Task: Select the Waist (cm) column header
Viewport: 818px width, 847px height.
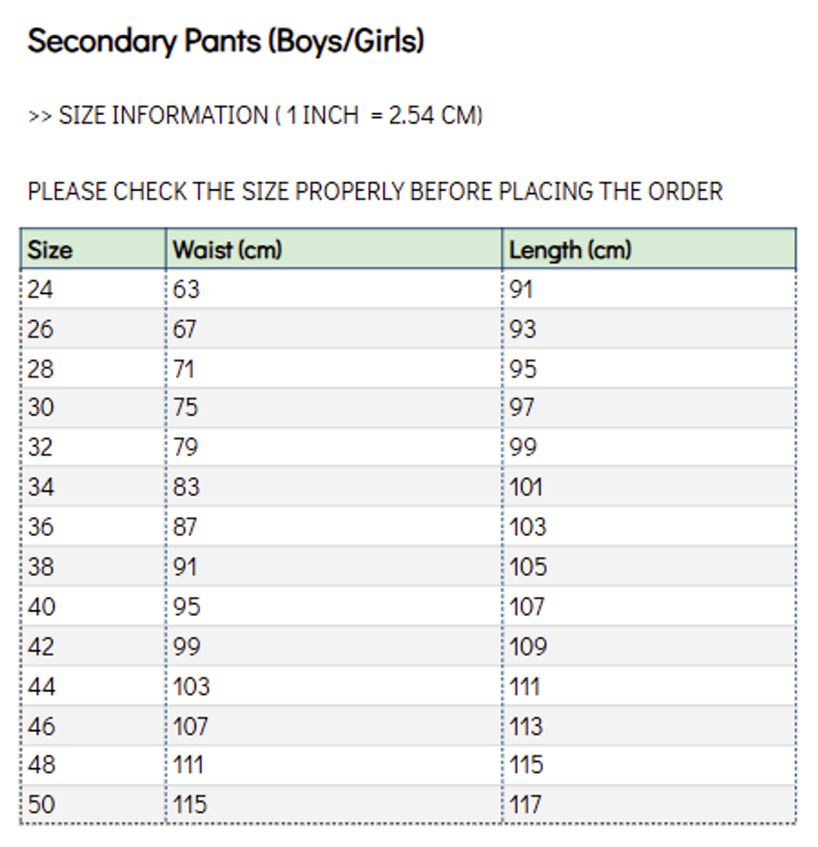Action: 228,250
